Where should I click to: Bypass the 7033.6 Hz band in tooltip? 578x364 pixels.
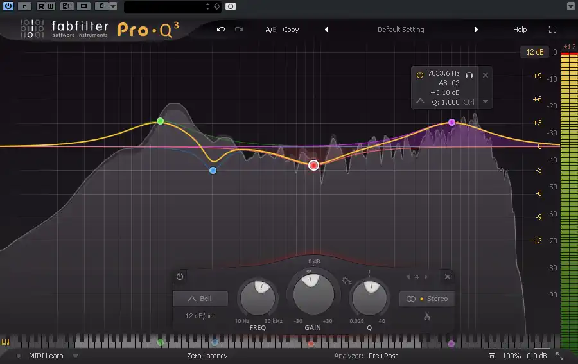[419, 75]
